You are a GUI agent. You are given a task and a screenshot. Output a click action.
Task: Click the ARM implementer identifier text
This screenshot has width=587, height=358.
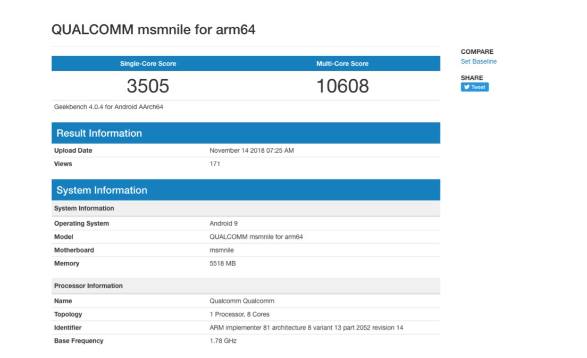tap(306, 328)
